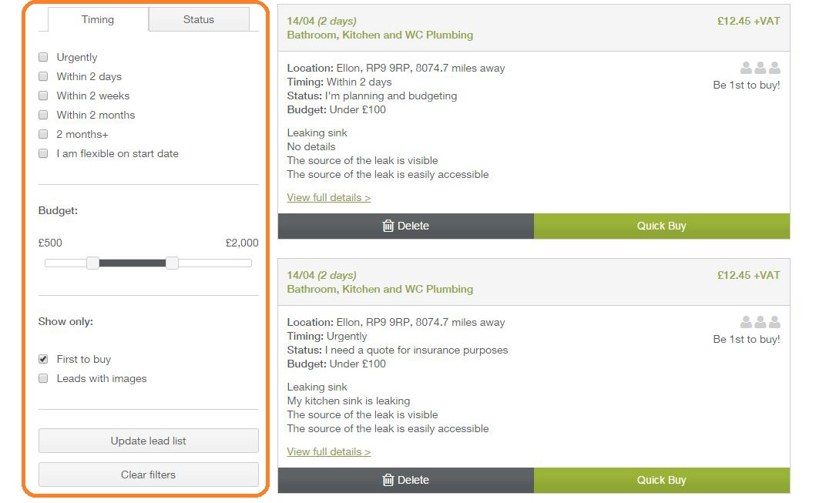
Task: Open the second Bathroom, Kitchen and WC Plumbing title
Action: point(380,289)
